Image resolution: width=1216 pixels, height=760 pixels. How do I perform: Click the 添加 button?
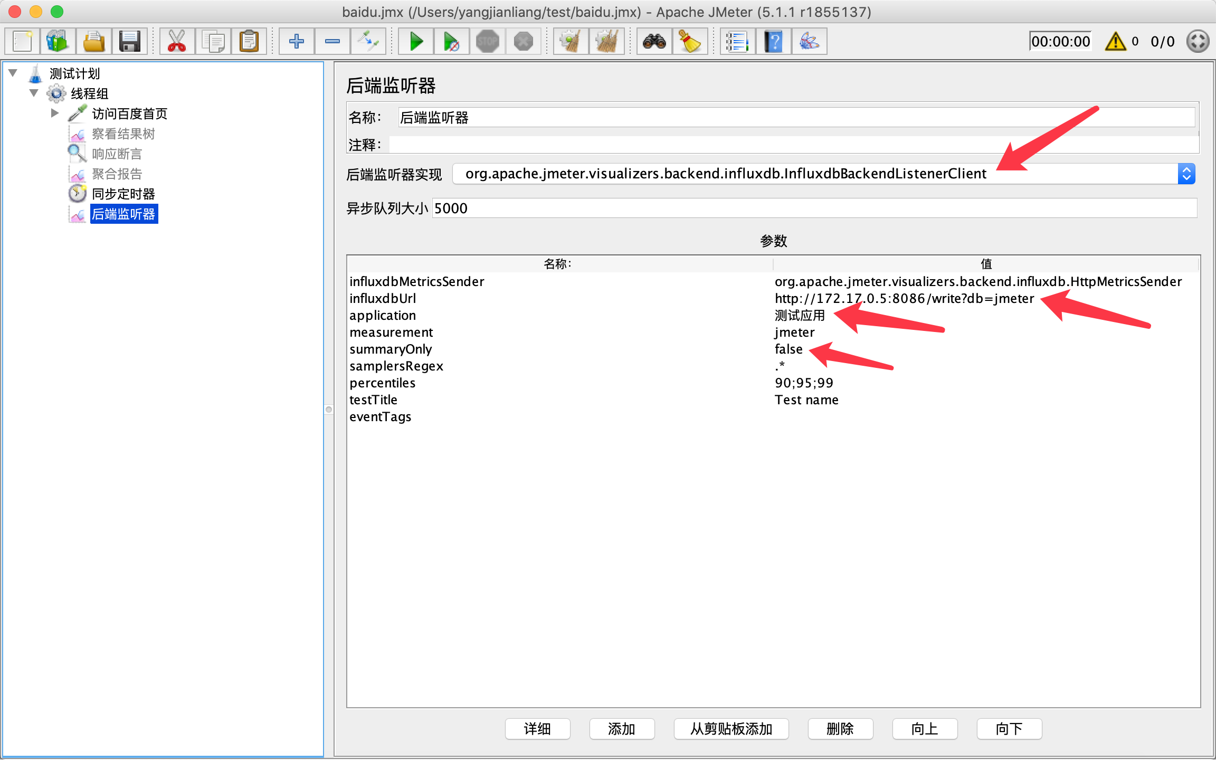click(x=622, y=729)
